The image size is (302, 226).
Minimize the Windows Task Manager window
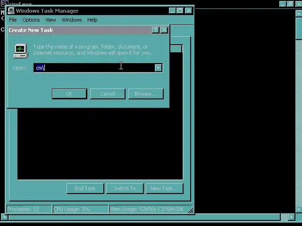tap(172, 10)
